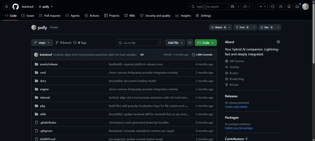
Task: Open the Insights tab
Action: tap(183, 16)
